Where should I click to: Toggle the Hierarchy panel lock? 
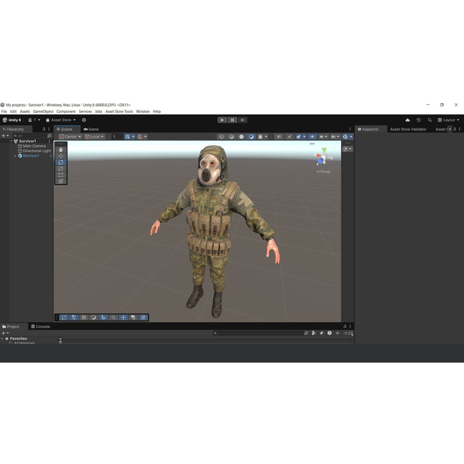click(x=44, y=129)
